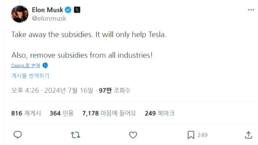Click the X affiliation badge
Screen dimensions: 258x145
click(x=77, y=10)
